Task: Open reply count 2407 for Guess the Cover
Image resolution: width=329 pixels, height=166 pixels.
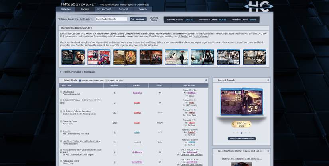Action: (115, 122)
